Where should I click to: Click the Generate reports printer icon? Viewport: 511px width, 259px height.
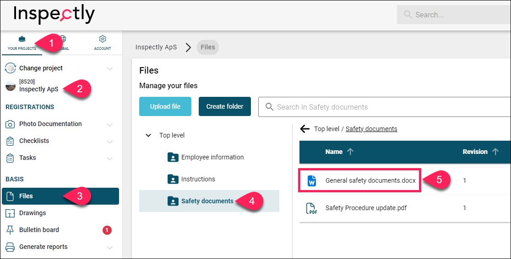point(10,247)
